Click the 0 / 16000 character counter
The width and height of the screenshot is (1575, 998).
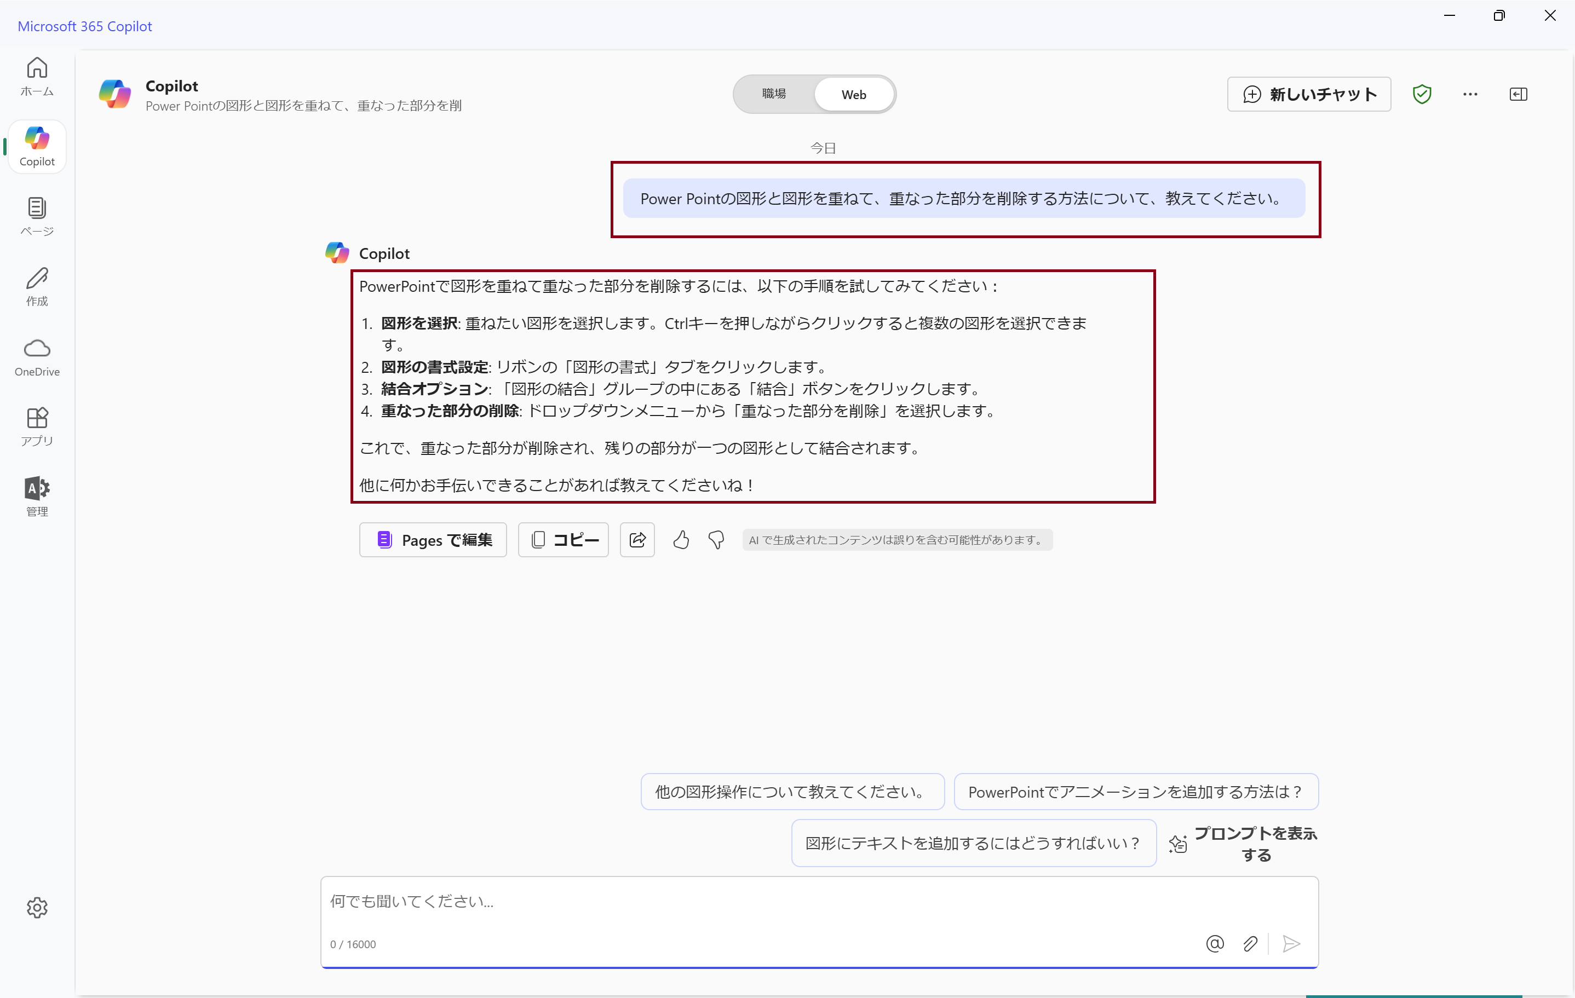point(353,944)
